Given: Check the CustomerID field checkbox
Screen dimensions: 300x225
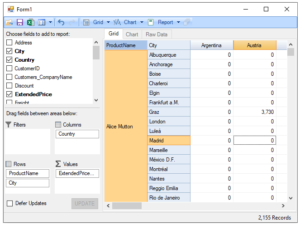Looking at the screenshot, I should tap(10, 68).
